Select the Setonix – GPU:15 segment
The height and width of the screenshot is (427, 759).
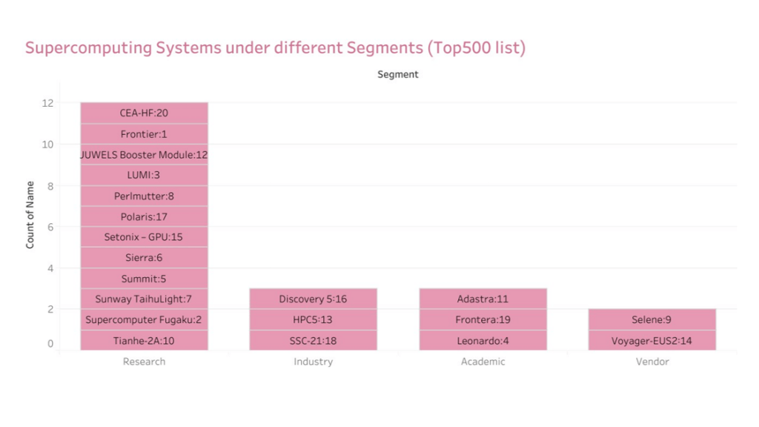(x=144, y=237)
